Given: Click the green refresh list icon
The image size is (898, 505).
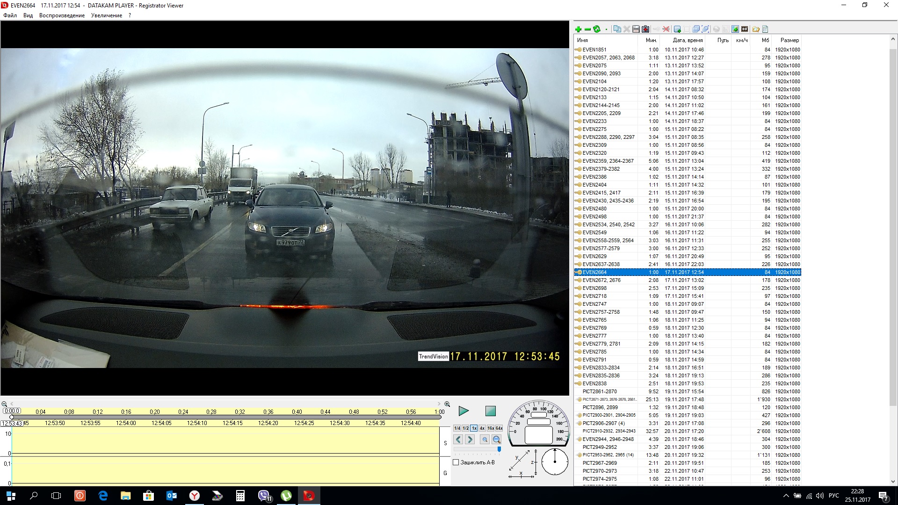Looking at the screenshot, I should [597, 29].
